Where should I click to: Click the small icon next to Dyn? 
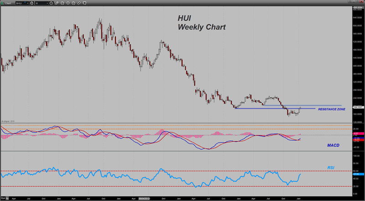(7, 198)
